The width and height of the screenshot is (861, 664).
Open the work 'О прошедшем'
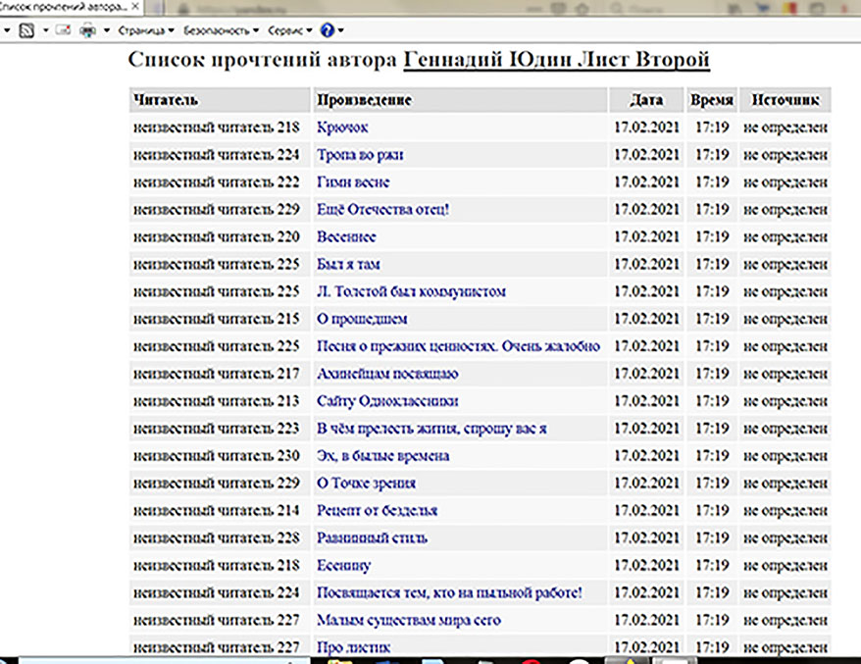click(363, 319)
